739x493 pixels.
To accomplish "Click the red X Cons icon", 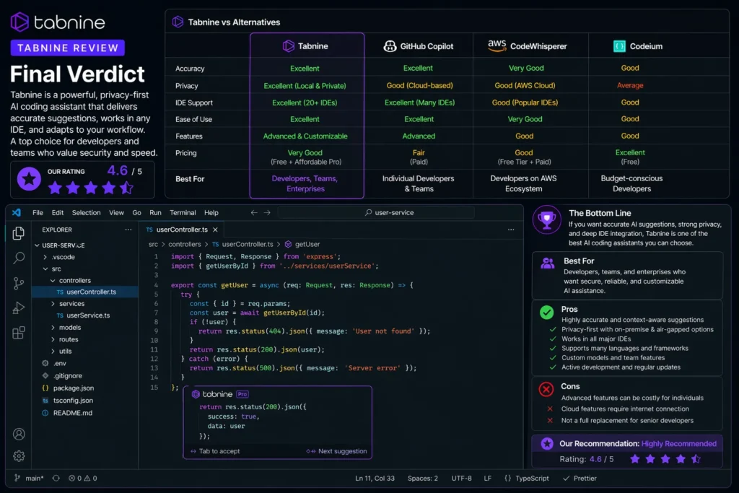I will (x=546, y=389).
